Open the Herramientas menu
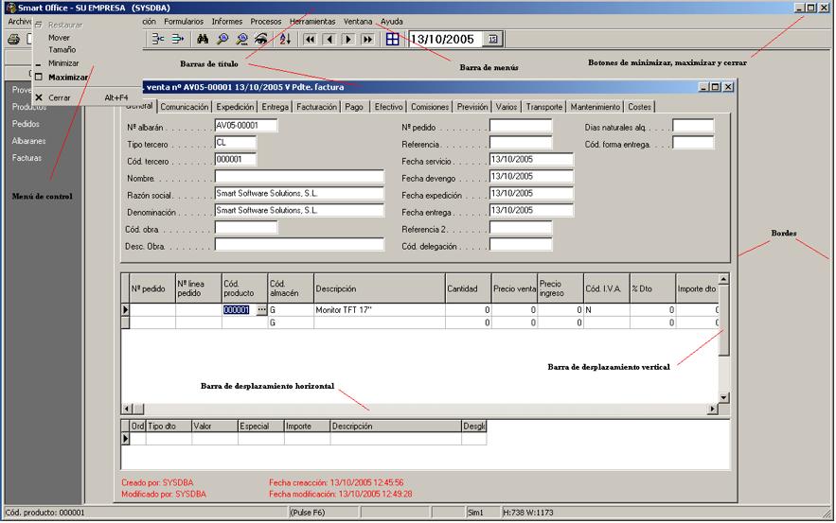 coord(311,22)
